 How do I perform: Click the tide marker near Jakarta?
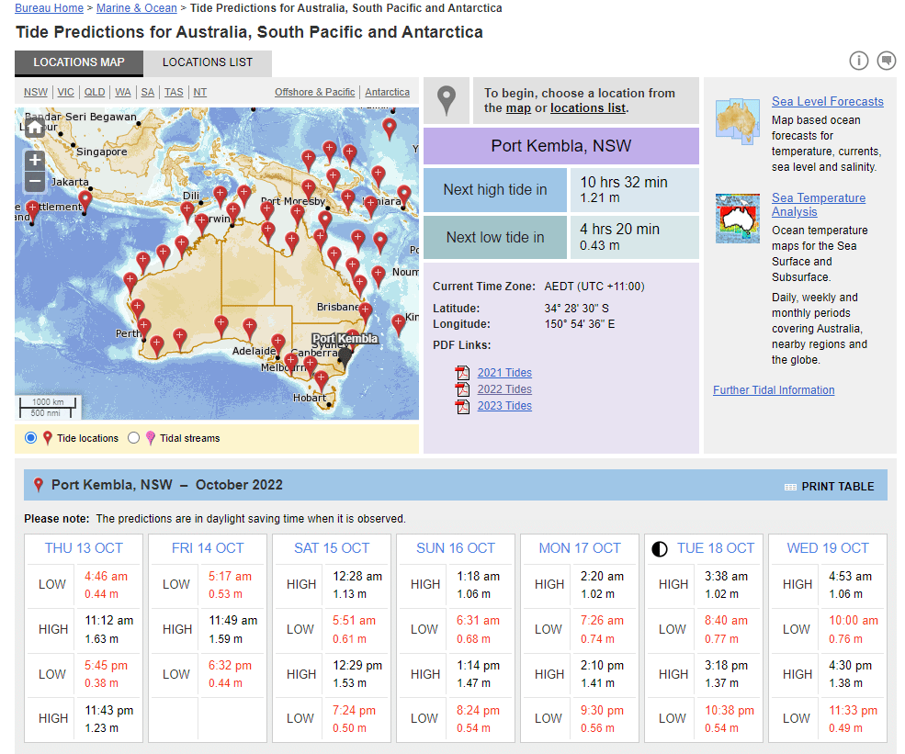pos(85,201)
